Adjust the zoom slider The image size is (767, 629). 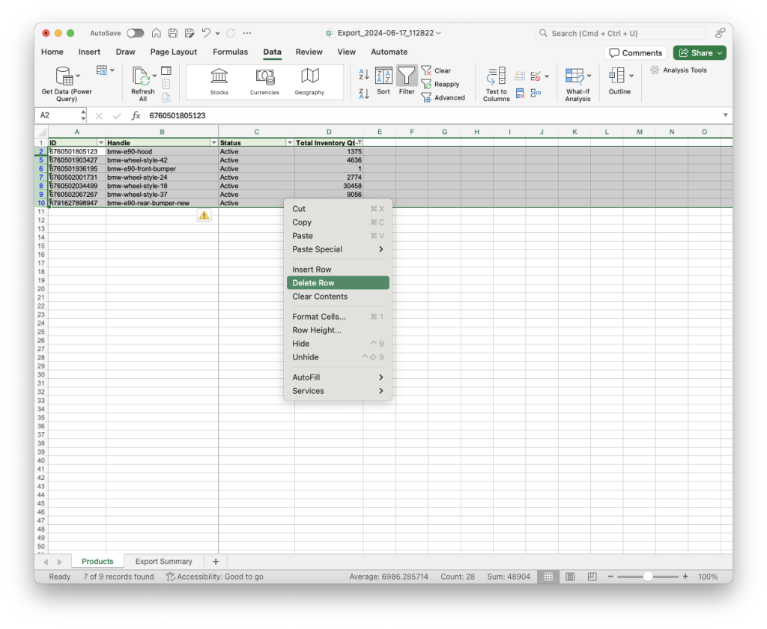point(646,577)
